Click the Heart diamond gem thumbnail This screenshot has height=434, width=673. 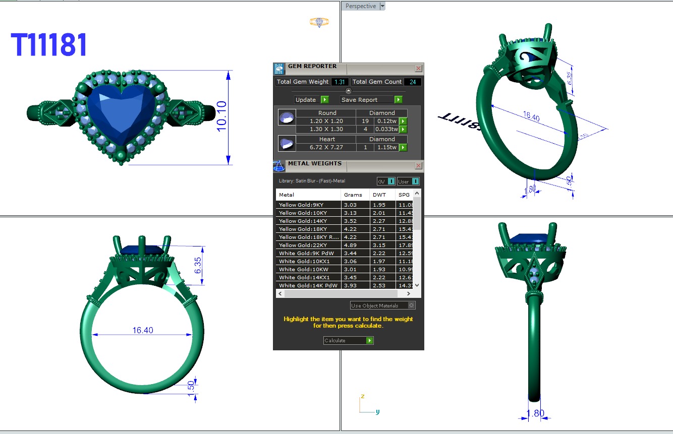tap(286, 144)
